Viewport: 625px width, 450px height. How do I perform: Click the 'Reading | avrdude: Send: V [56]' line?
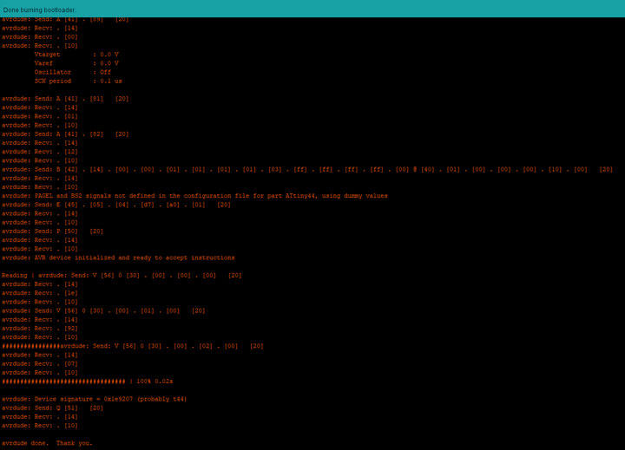pos(122,275)
